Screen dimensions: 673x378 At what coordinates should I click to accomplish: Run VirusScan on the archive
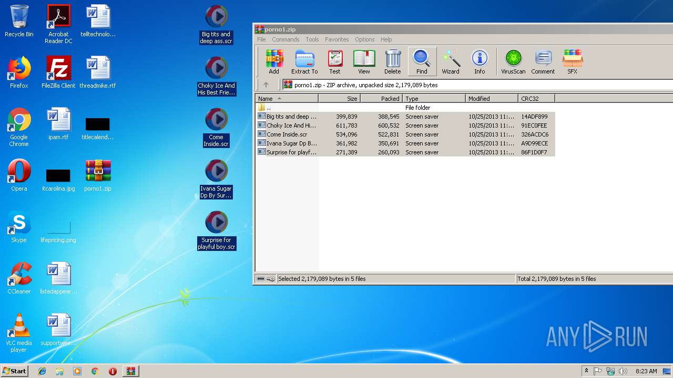tap(513, 62)
